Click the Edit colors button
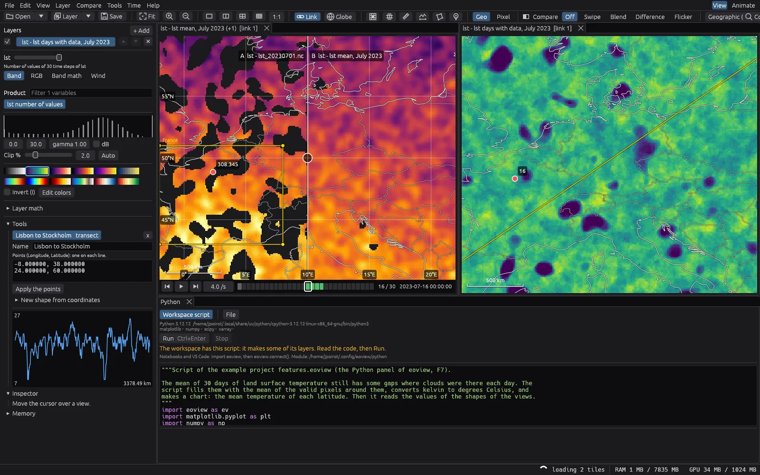760x475 pixels. pyautogui.click(x=57, y=192)
